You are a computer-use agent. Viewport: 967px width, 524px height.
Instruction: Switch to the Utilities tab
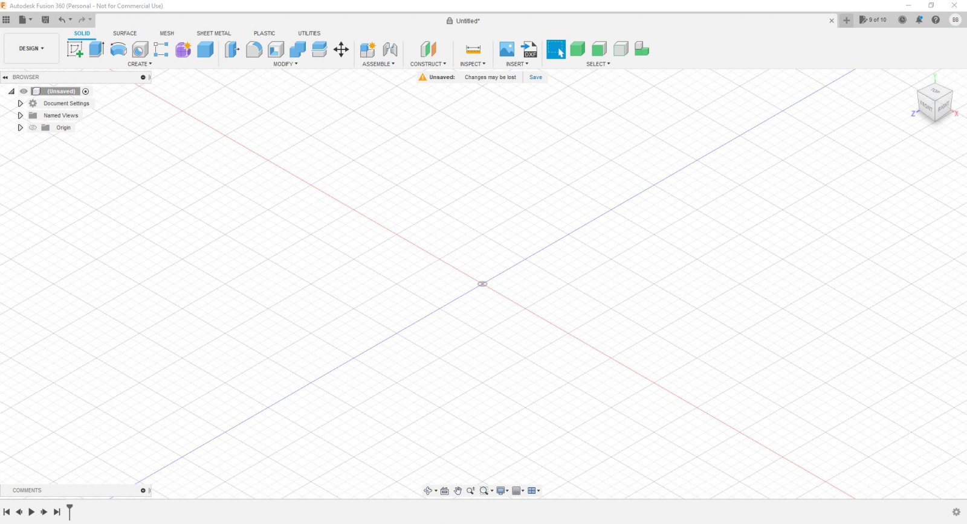[309, 33]
